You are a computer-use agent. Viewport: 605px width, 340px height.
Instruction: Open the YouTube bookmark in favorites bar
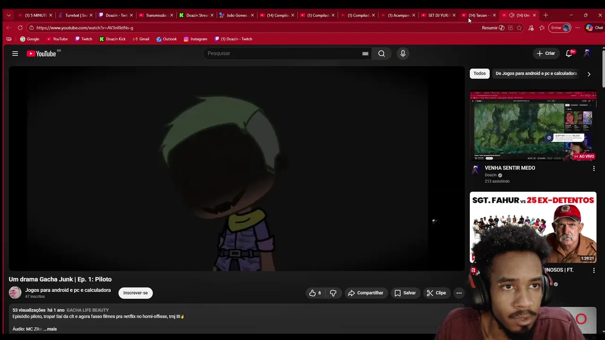point(57,39)
